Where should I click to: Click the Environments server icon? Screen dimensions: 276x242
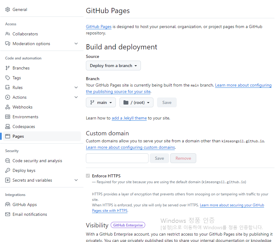8,117
